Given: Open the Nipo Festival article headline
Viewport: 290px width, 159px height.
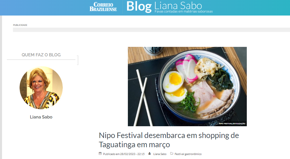Looking at the screenshot, I should (169, 140).
